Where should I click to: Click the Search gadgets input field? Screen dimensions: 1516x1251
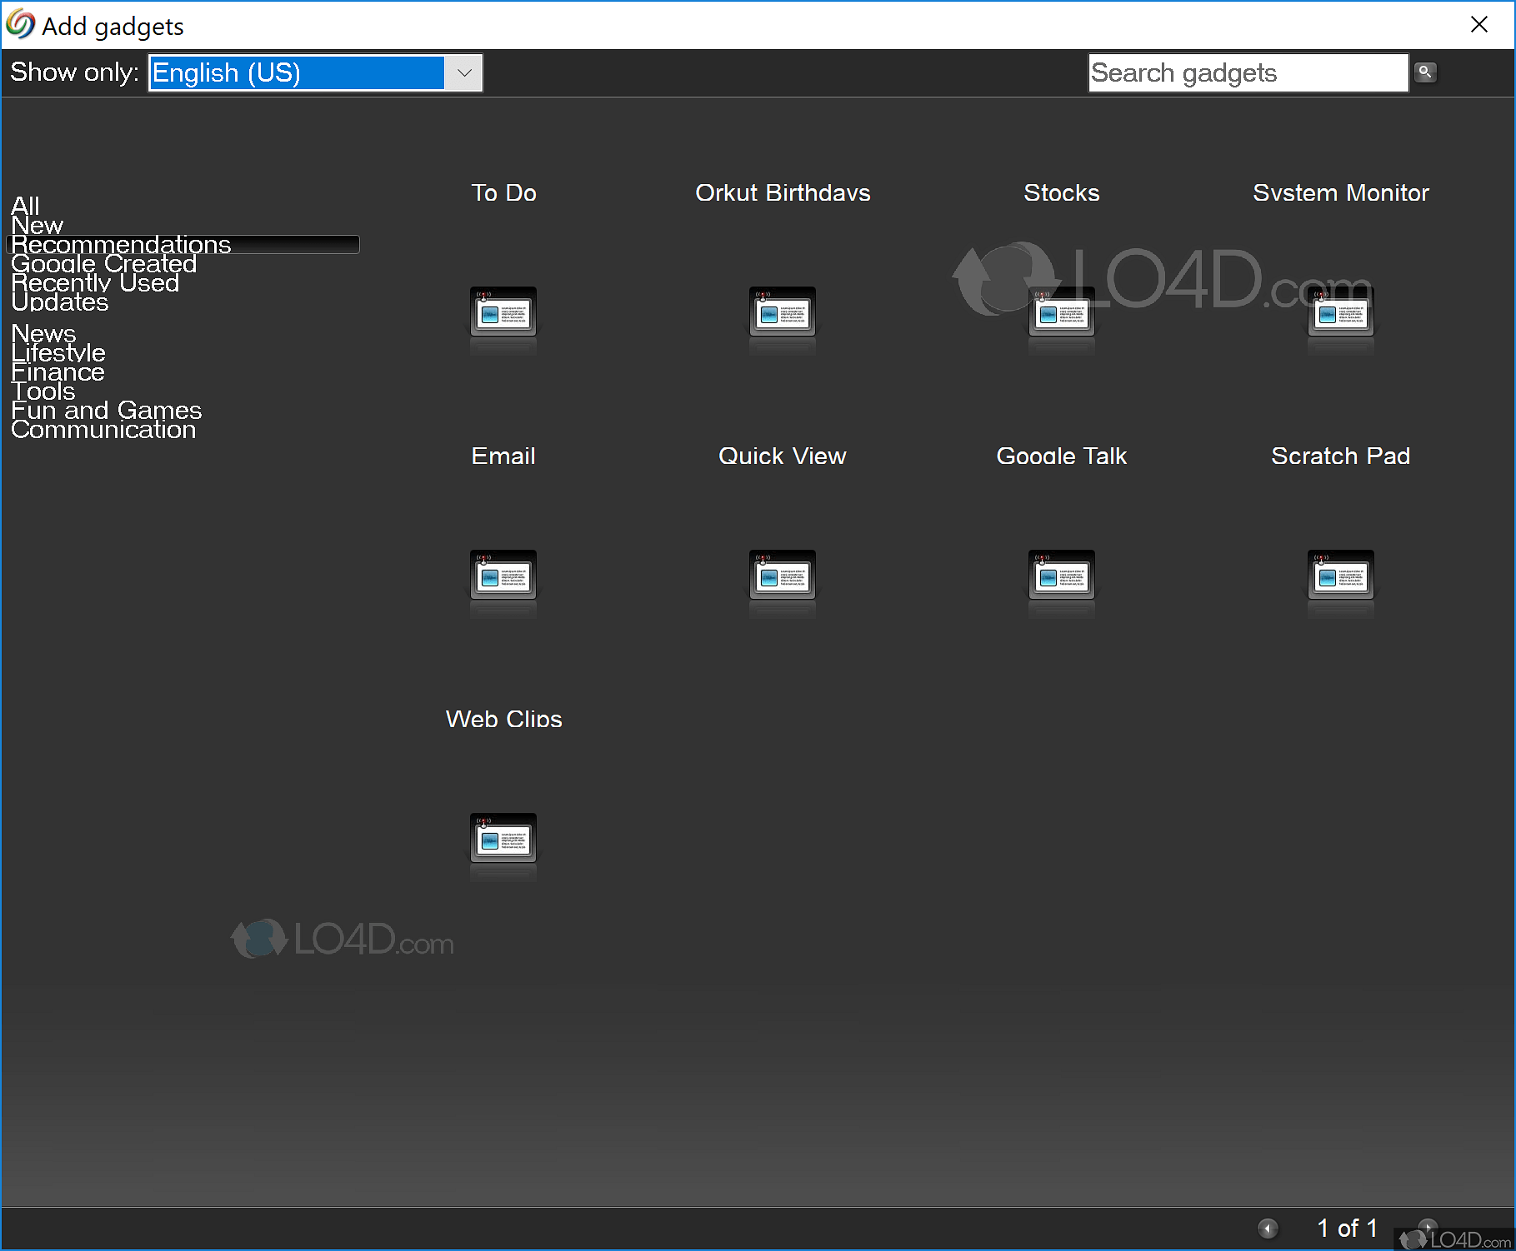click(x=1248, y=72)
